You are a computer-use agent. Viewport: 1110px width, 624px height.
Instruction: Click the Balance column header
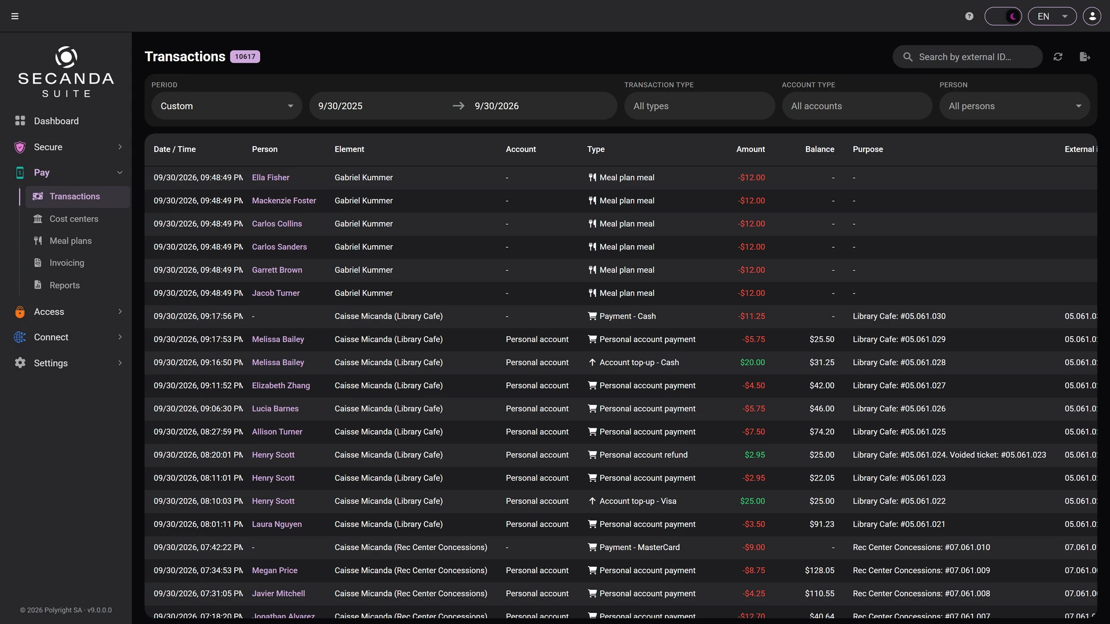820,149
